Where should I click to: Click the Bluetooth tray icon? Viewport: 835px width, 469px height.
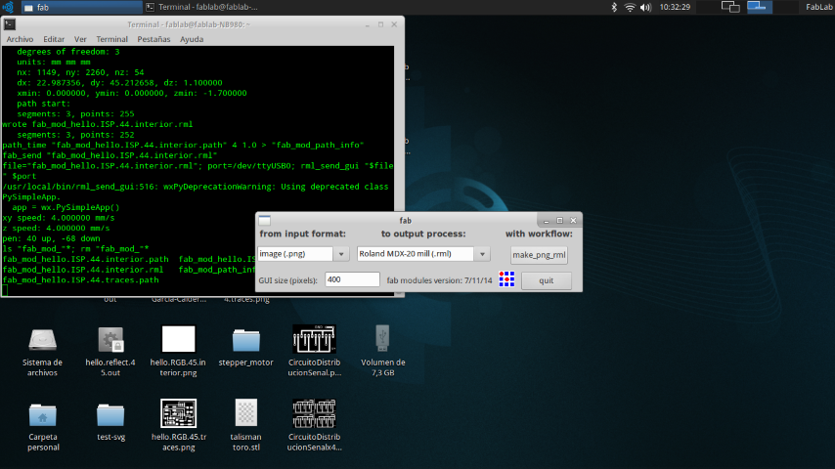click(614, 7)
